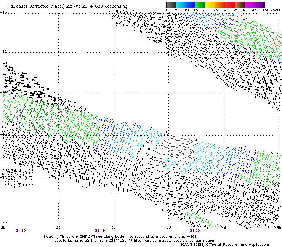Click the green 15-20 knots legend swatch
Image resolution: width=282 pixels, height=247 pixels.
tap(200, 5)
